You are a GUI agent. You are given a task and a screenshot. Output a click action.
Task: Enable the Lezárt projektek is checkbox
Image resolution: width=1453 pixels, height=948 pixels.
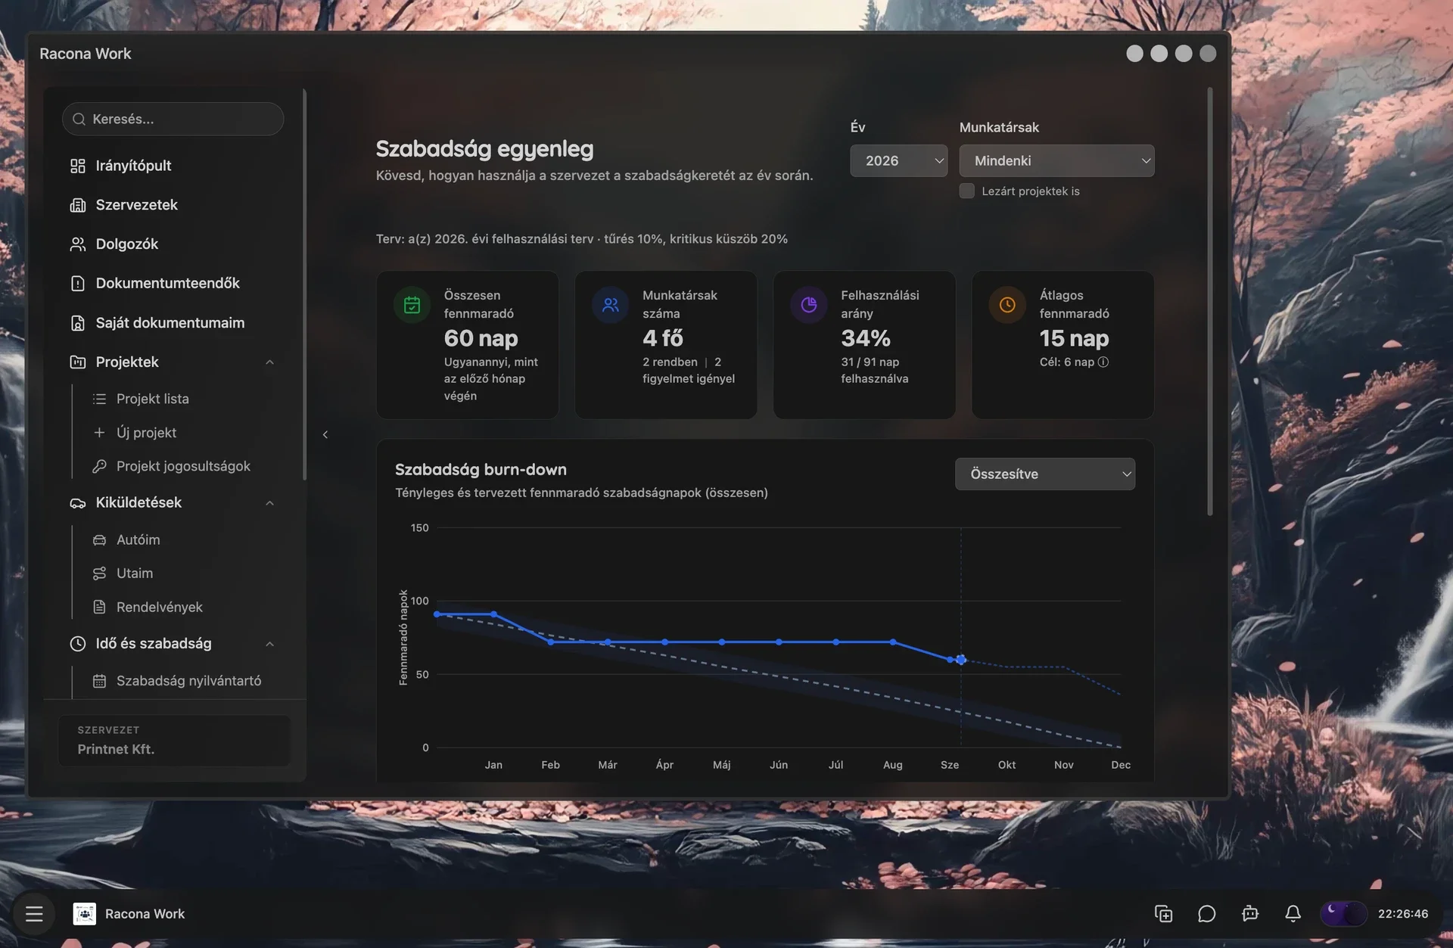tap(966, 191)
